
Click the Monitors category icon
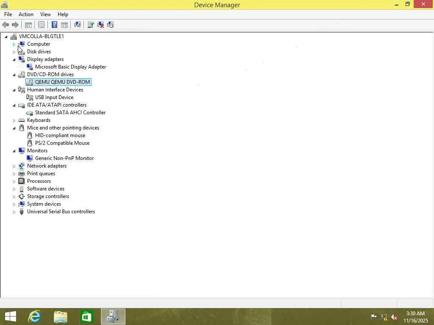(22, 151)
